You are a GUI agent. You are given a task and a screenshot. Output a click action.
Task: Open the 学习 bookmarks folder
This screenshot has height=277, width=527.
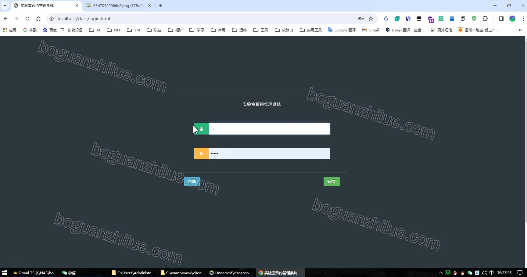(x=196, y=30)
